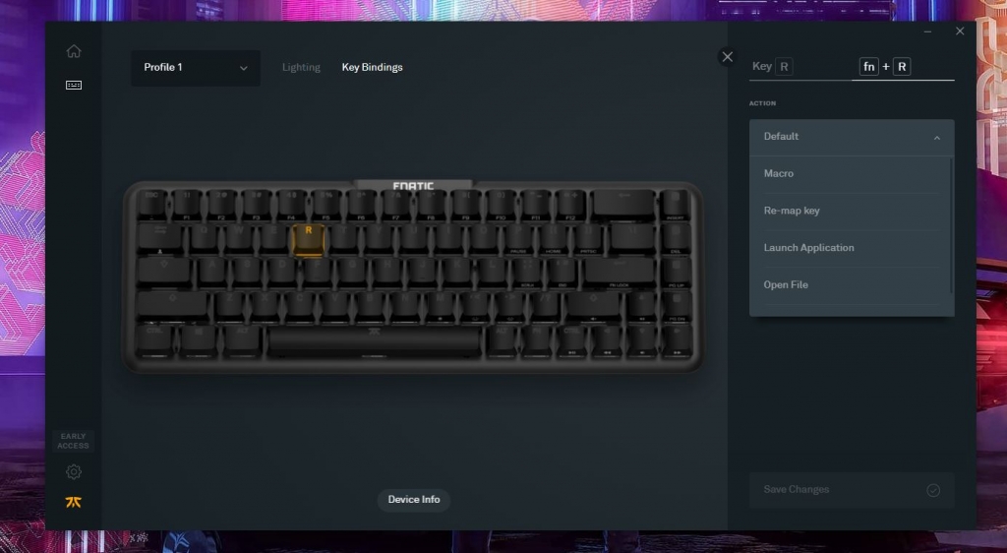Click the Device Info button
The image size is (1007, 553).
click(x=414, y=500)
